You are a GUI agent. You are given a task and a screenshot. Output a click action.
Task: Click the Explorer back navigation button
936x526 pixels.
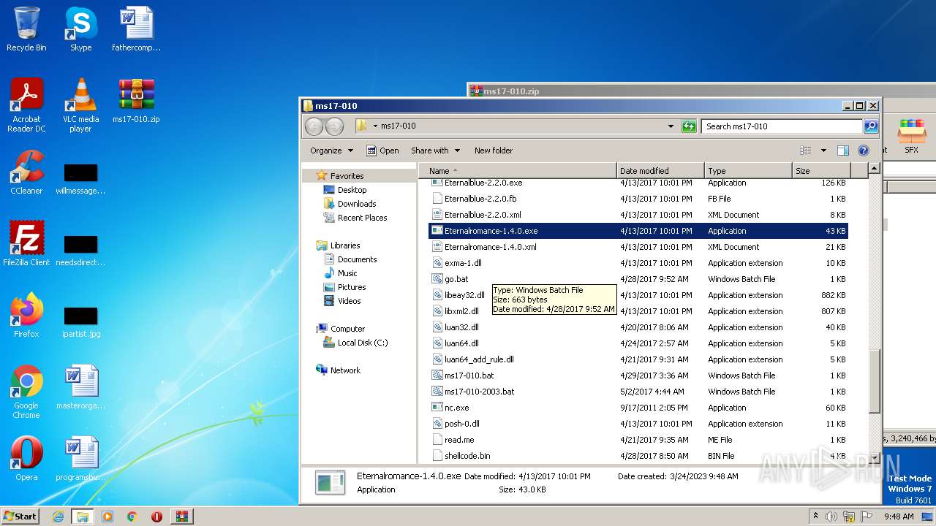(314, 126)
